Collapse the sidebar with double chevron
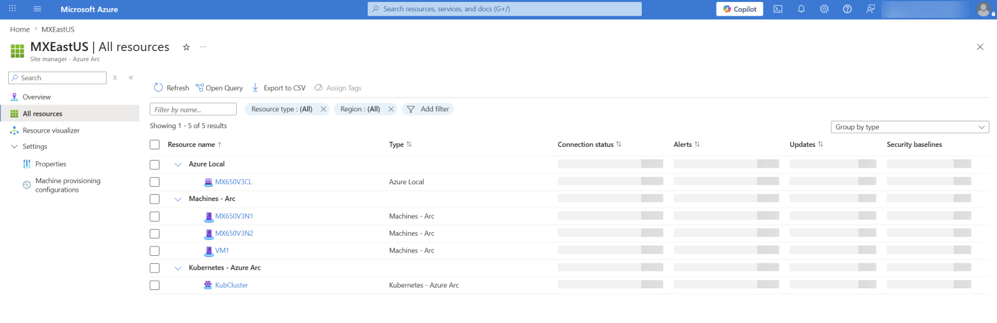 131,78
